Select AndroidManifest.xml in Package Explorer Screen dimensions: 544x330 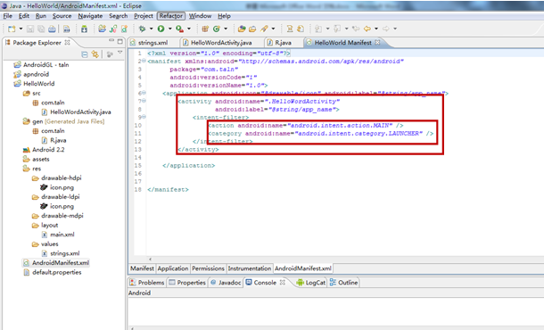click(56, 263)
